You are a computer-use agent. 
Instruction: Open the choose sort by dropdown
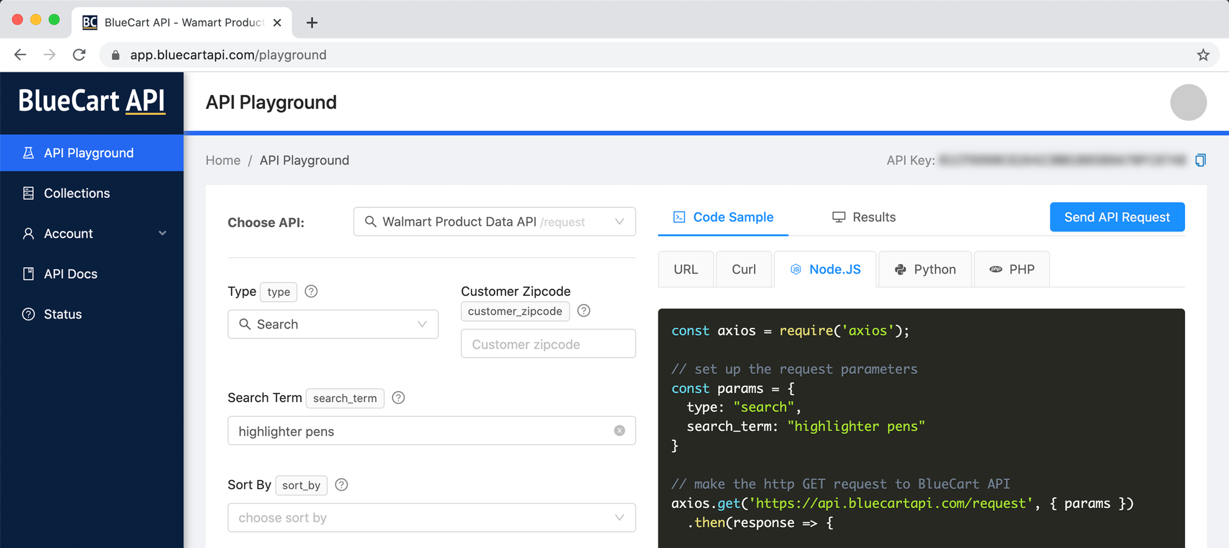pyautogui.click(x=431, y=518)
